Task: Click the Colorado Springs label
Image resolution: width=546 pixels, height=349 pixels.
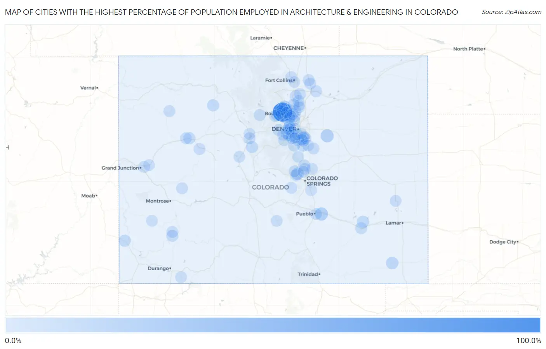Action: [322, 181]
